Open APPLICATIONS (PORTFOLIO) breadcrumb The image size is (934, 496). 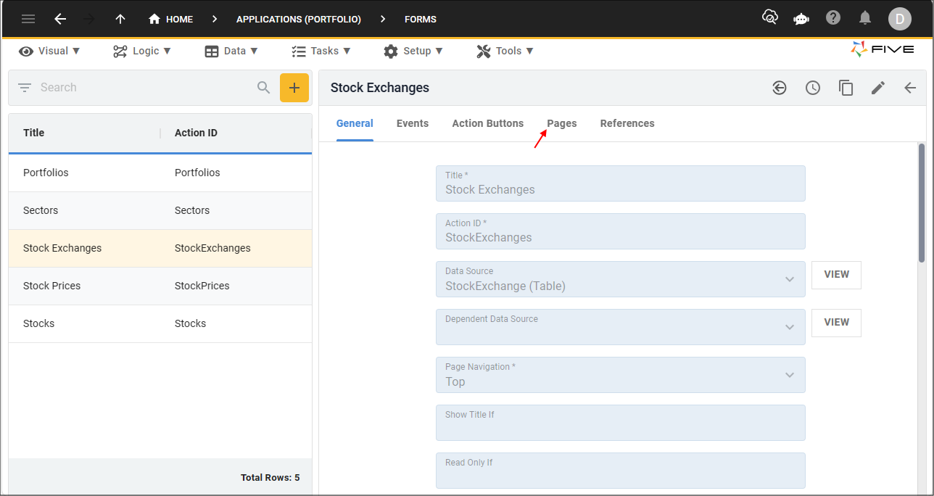coord(299,20)
